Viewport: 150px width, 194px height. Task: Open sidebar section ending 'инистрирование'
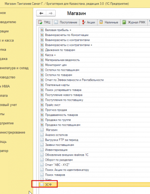[12, 132]
